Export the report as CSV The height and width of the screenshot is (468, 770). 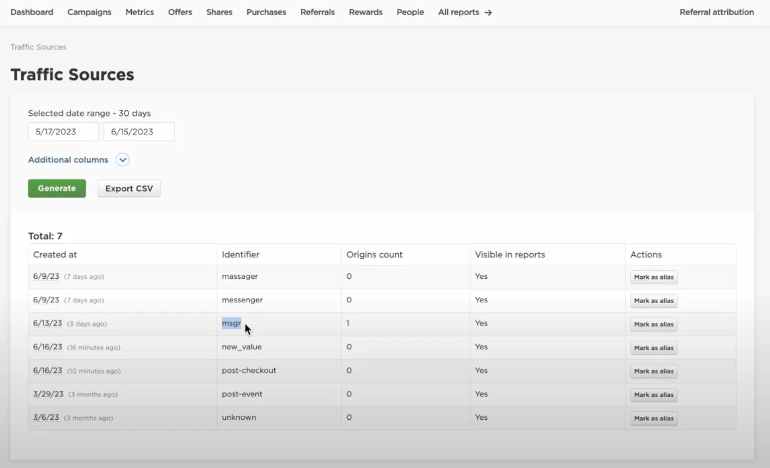click(x=129, y=188)
